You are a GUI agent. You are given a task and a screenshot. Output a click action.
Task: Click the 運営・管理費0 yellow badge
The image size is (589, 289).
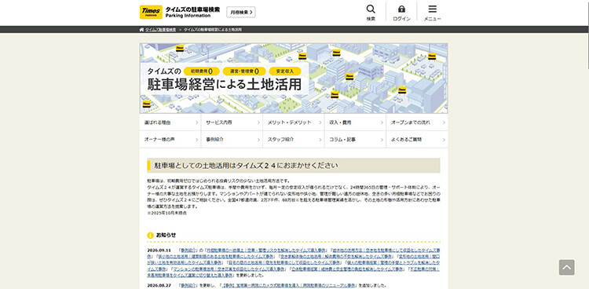coord(244,71)
